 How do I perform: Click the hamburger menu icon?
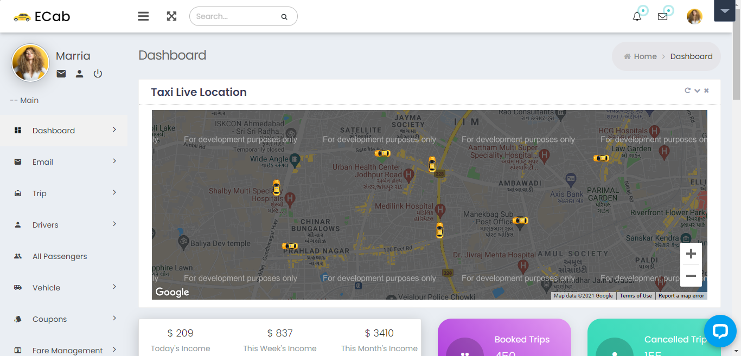coord(143,16)
